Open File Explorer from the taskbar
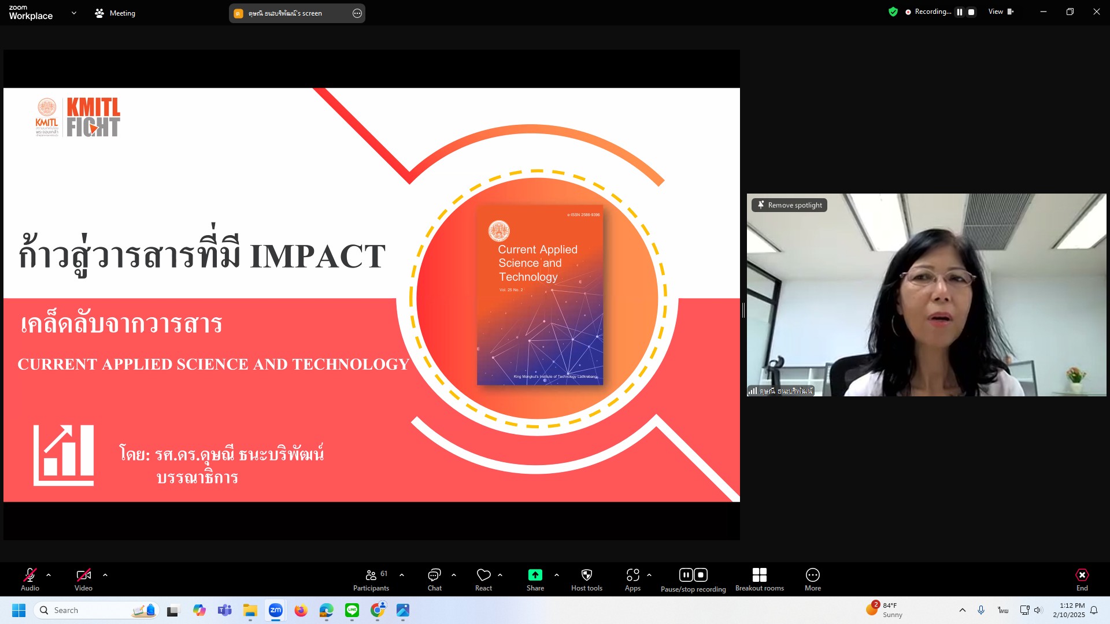 coord(250,610)
